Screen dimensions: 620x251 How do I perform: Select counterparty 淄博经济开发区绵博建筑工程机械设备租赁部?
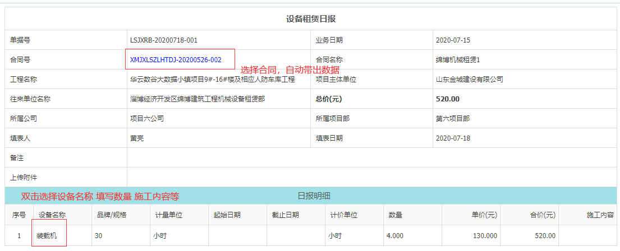tap(198, 99)
